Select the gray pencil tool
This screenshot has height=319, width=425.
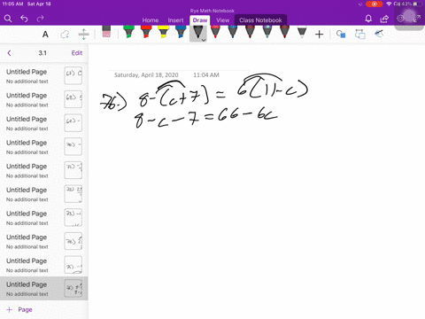click(302, 33)
